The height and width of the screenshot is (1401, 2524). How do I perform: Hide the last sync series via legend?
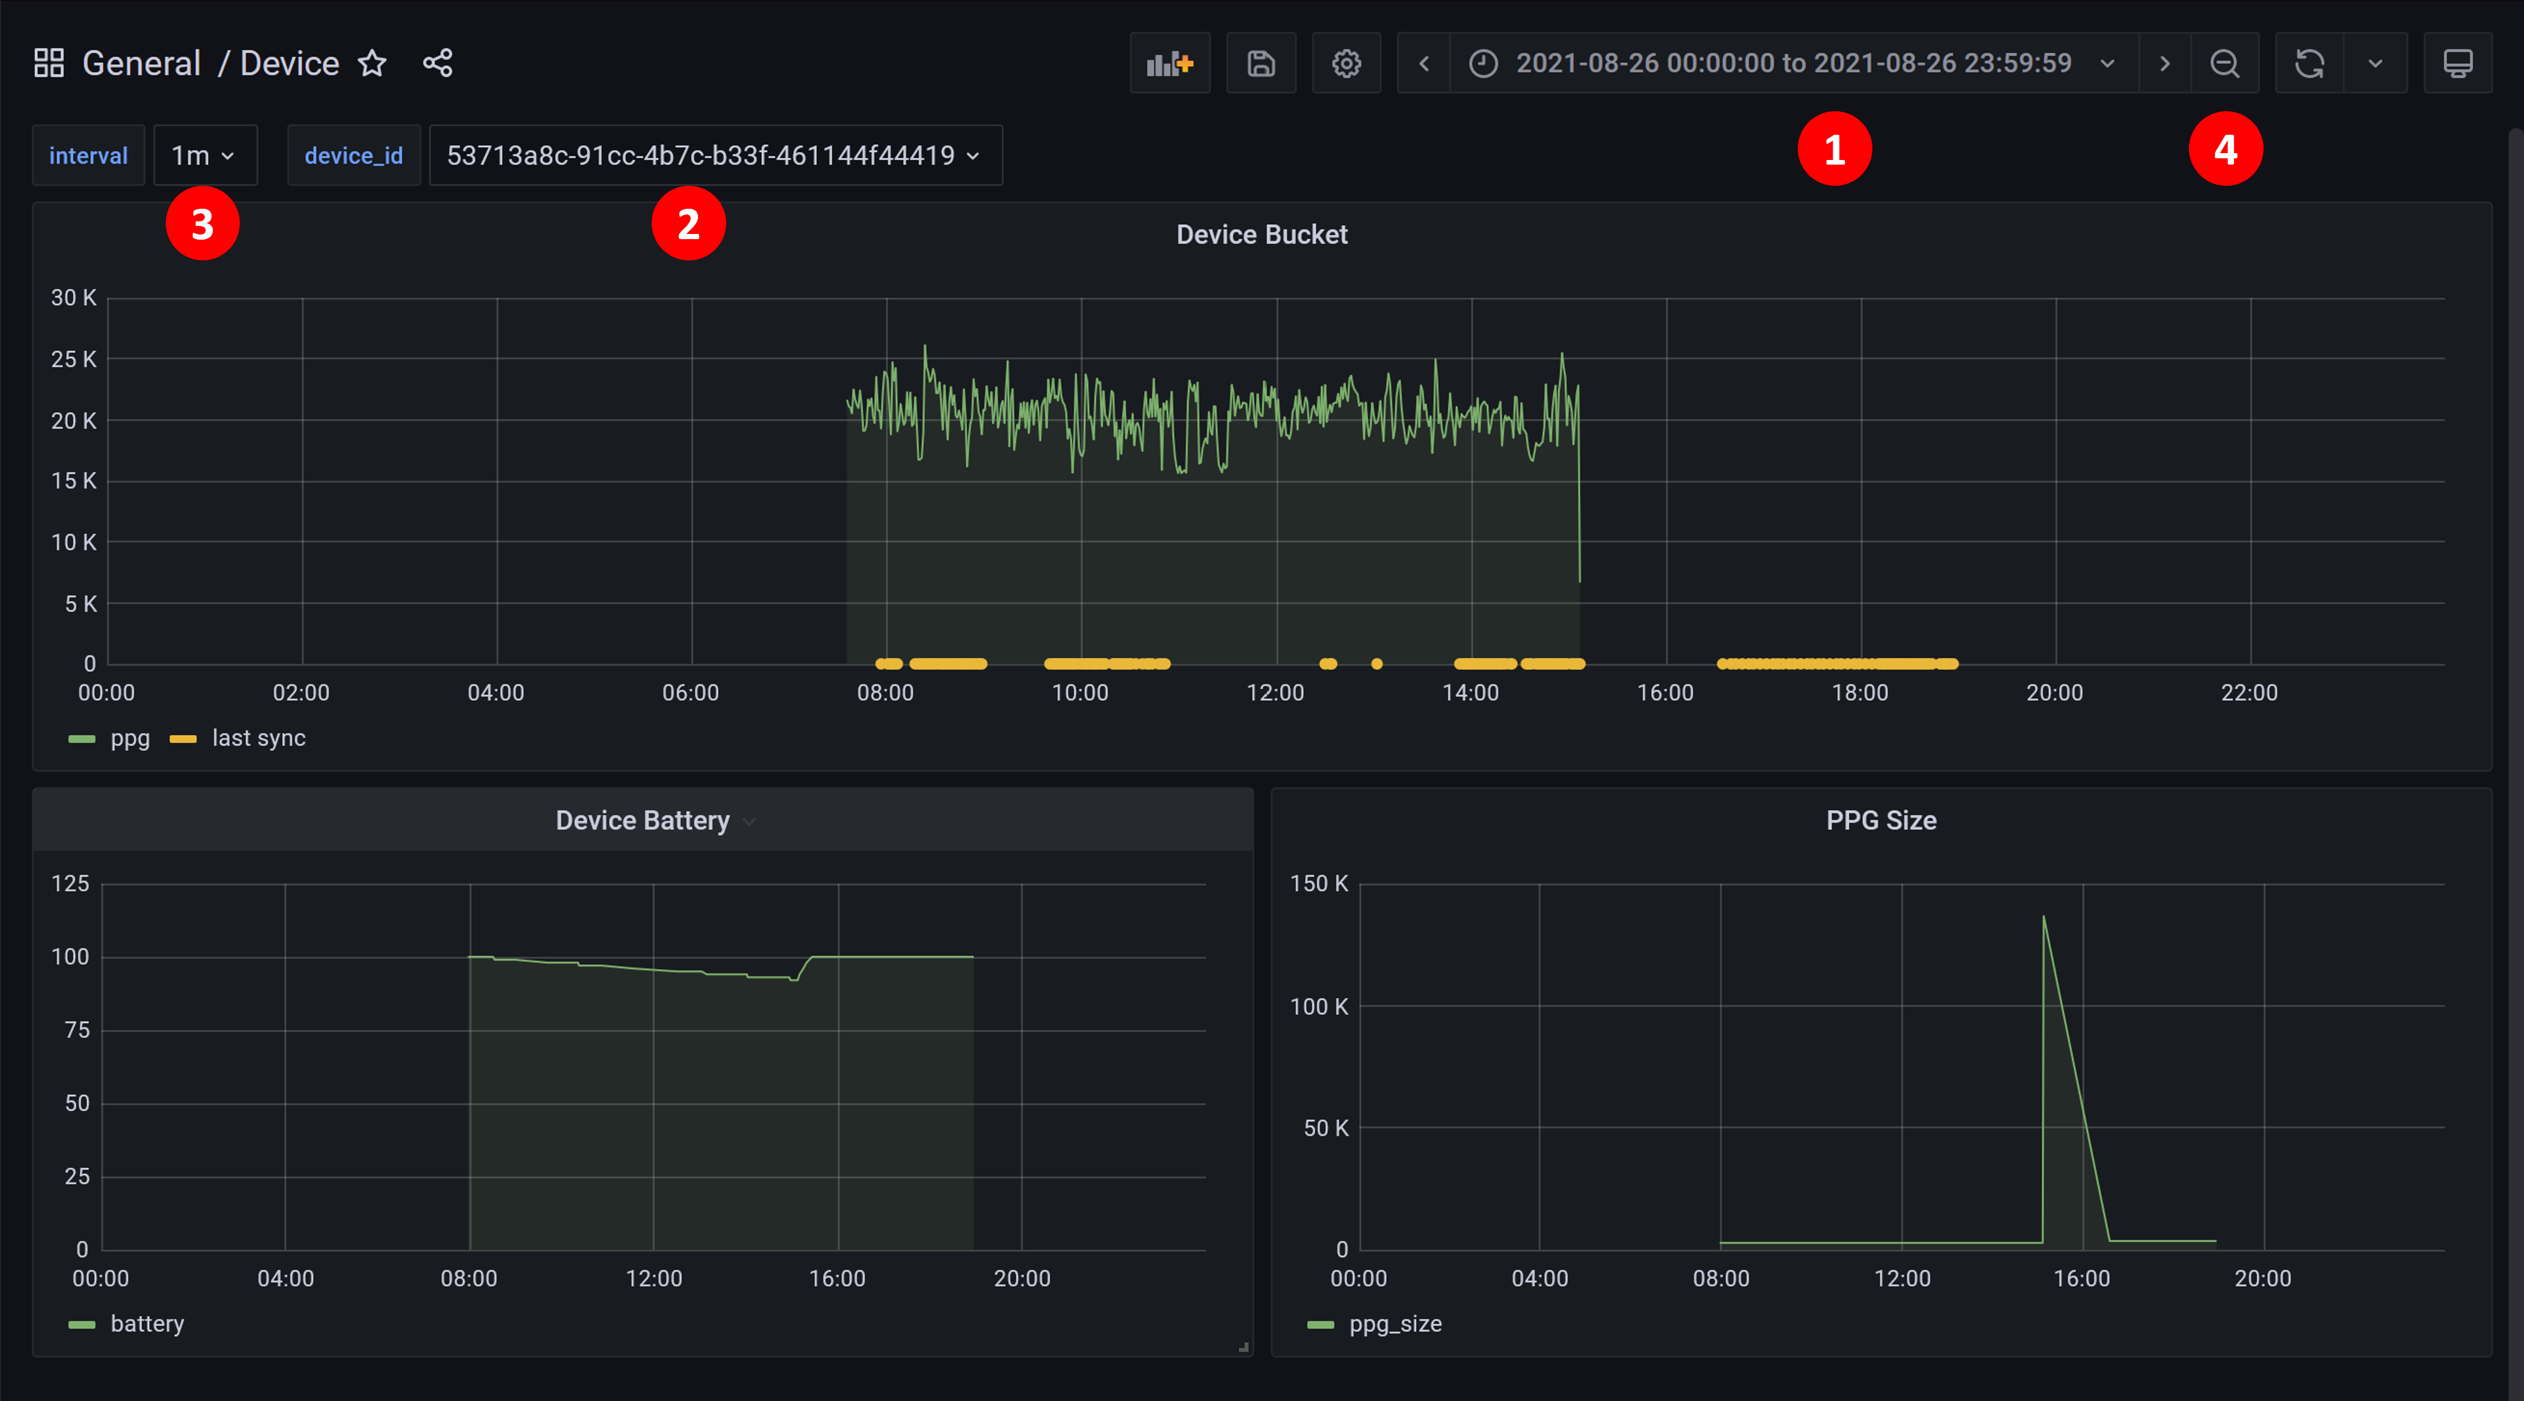click(x=260, y=737)
